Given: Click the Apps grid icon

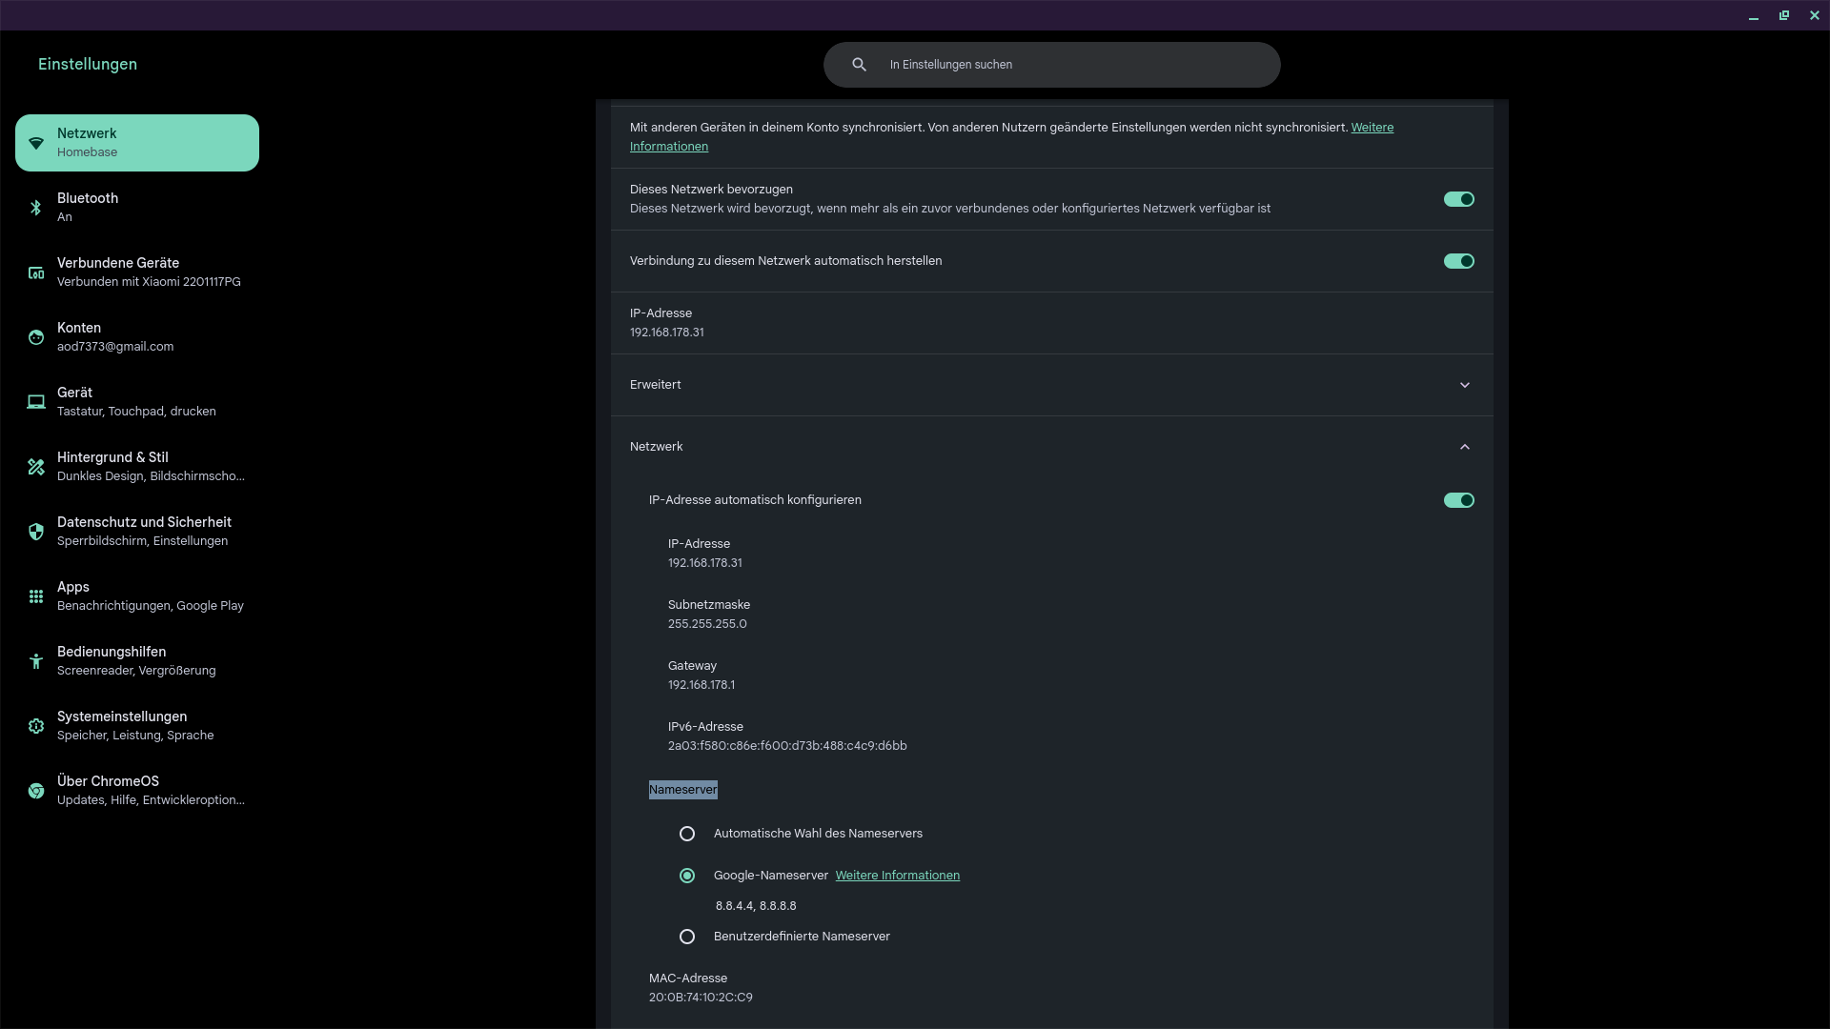Looking at the screenshot, I should pos(36,596).
